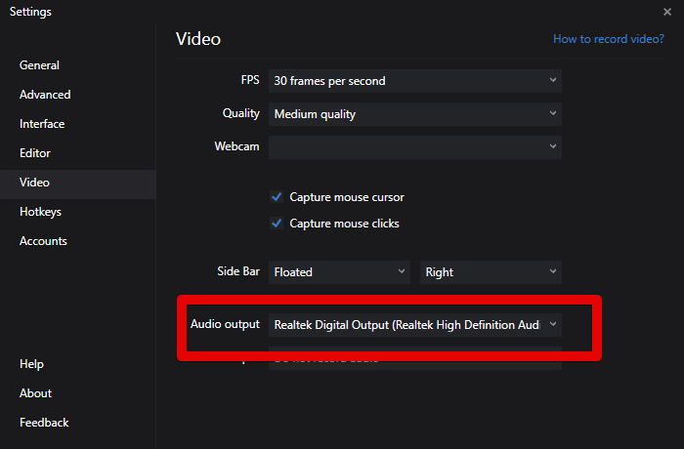Image resolution: width=684 pixels, height=449 pixels.
Task: Go to Advanced settings
Action: (x=45, y=95)
